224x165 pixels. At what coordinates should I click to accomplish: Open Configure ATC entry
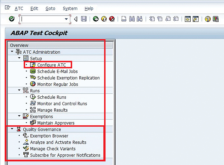coord(52,65)
